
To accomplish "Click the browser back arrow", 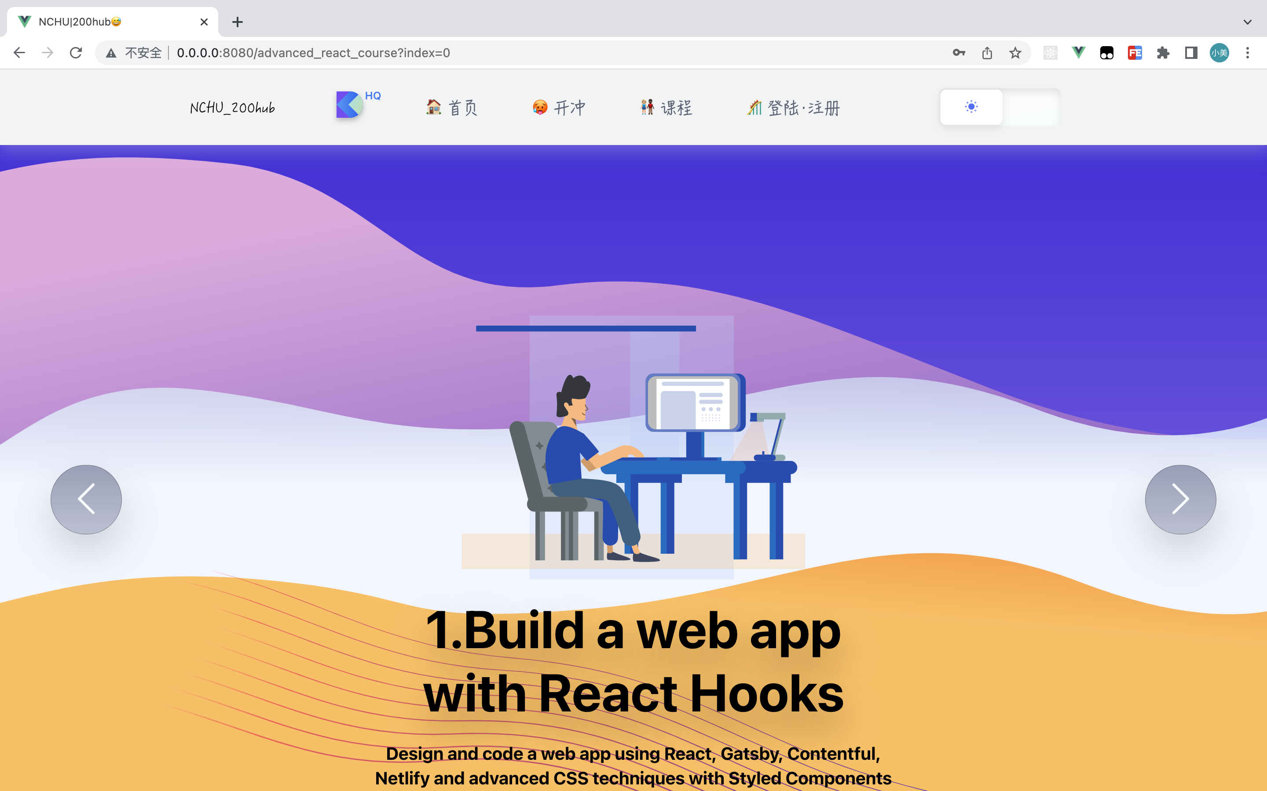I will pos(19,53).
